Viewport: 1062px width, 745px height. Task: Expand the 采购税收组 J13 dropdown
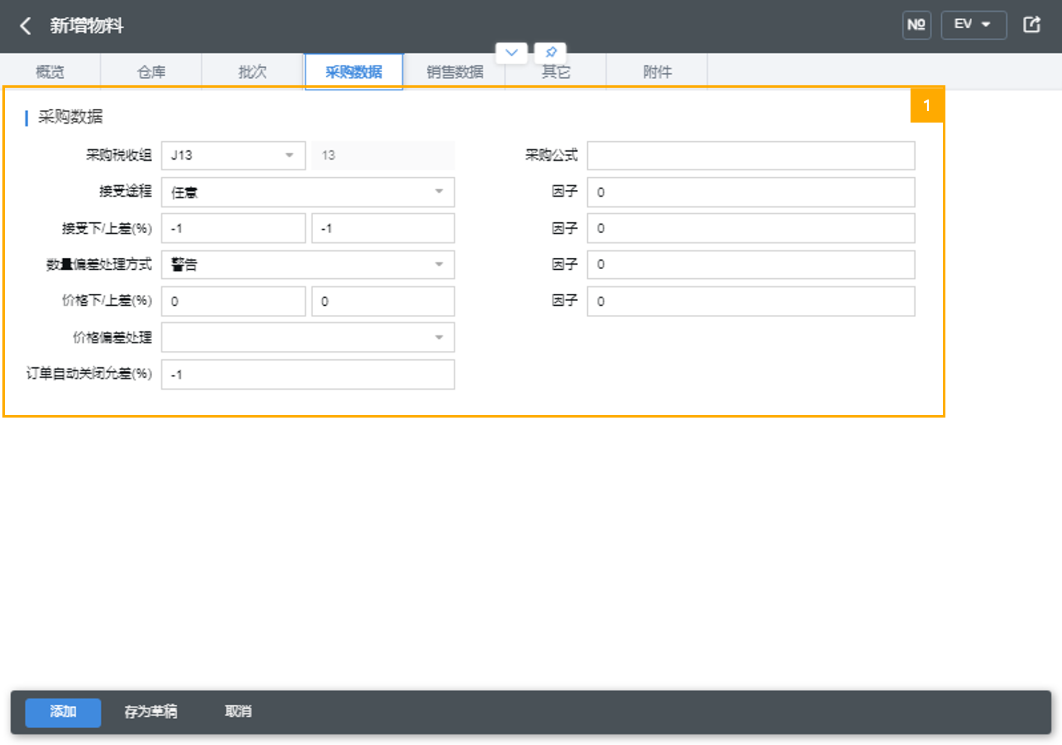pyautogui.click(x=289, y=156)
